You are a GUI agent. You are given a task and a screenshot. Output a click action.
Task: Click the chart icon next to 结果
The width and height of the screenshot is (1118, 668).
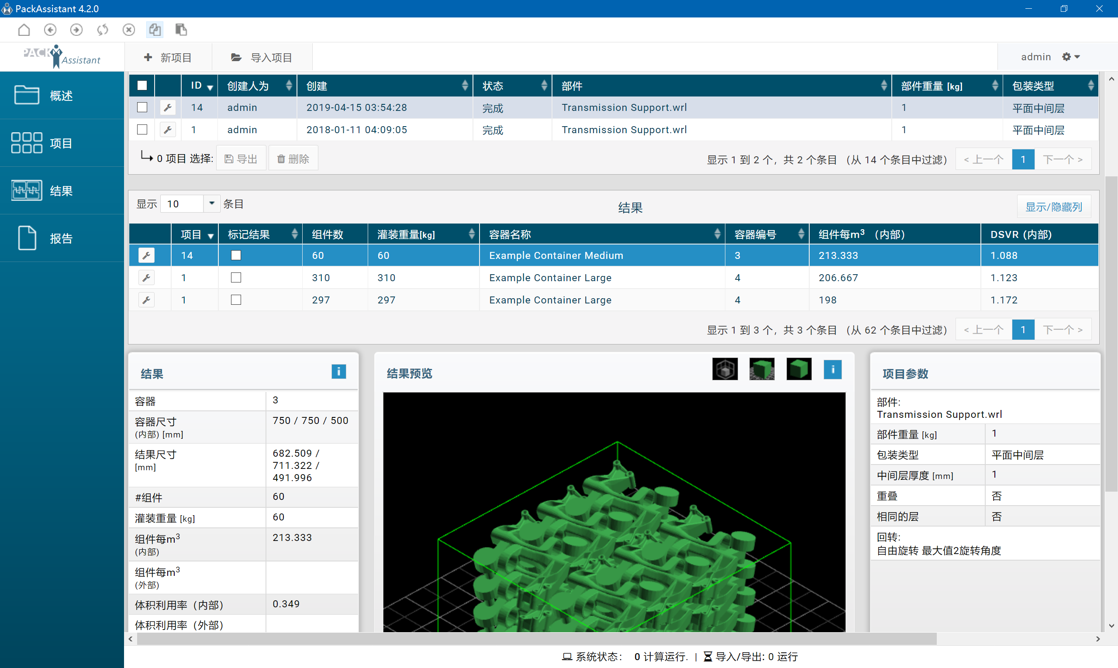pos(27,190)
